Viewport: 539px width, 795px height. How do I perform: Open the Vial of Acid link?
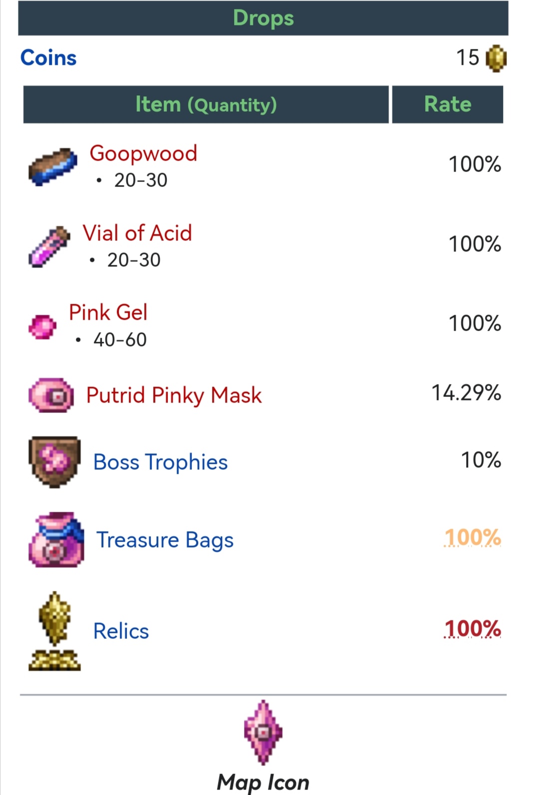(137, 233)
